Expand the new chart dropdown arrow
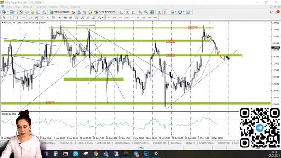The width and height of the screenshot is (281, 158). click(x=7, y=12)
